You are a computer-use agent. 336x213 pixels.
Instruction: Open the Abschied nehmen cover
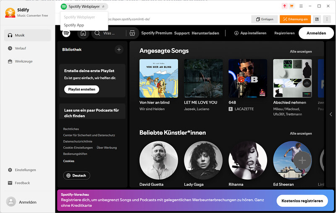[292, 78]
